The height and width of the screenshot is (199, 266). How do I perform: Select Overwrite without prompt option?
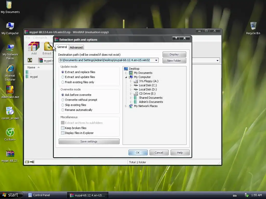coord(79,100)
